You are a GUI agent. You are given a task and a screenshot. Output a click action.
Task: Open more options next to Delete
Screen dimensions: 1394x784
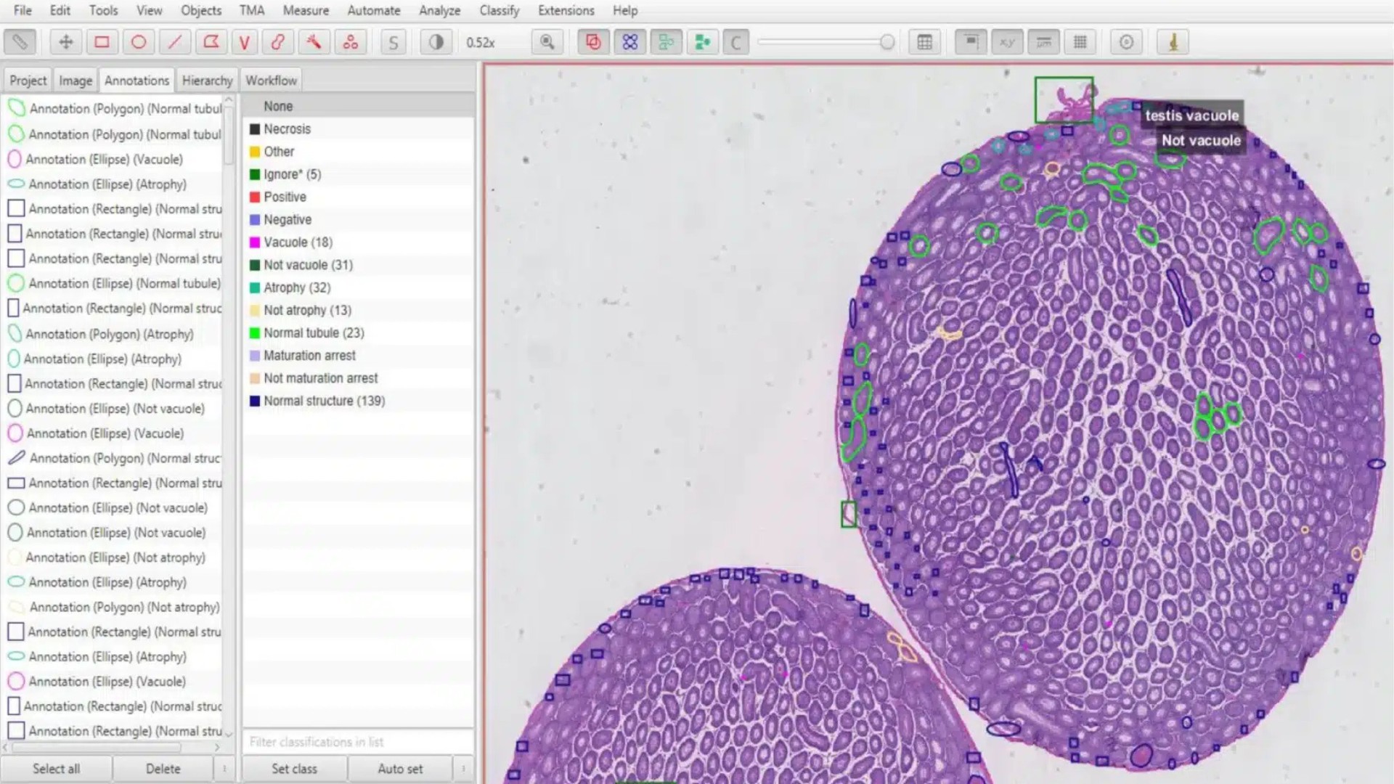click(224, 769)
